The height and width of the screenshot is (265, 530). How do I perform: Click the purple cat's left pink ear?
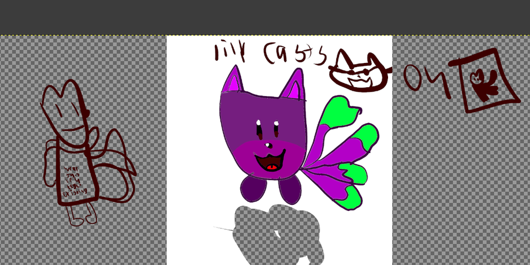click(x=233, y=79)
